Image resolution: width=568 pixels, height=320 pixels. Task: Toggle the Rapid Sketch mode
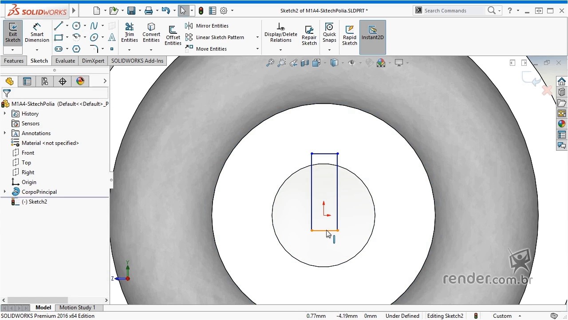[x=349, y=35]
